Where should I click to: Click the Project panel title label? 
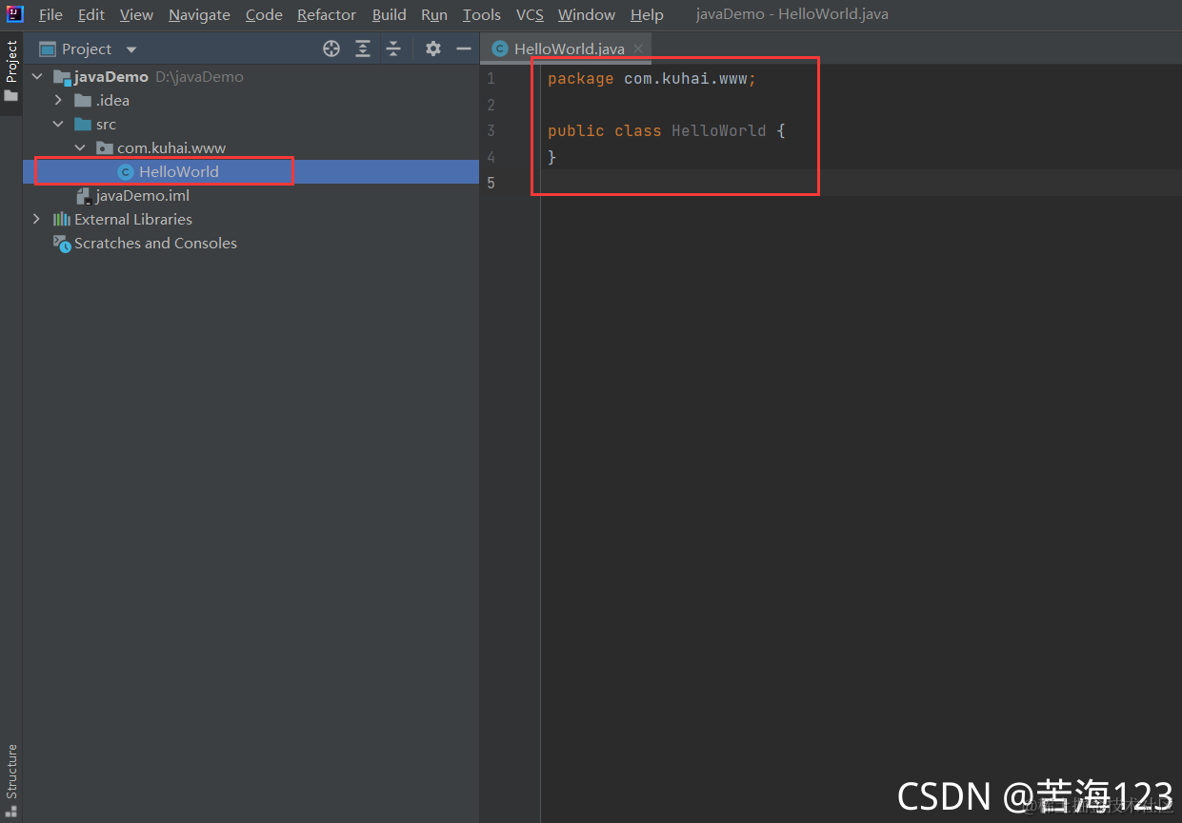click(x=87, y=49)
